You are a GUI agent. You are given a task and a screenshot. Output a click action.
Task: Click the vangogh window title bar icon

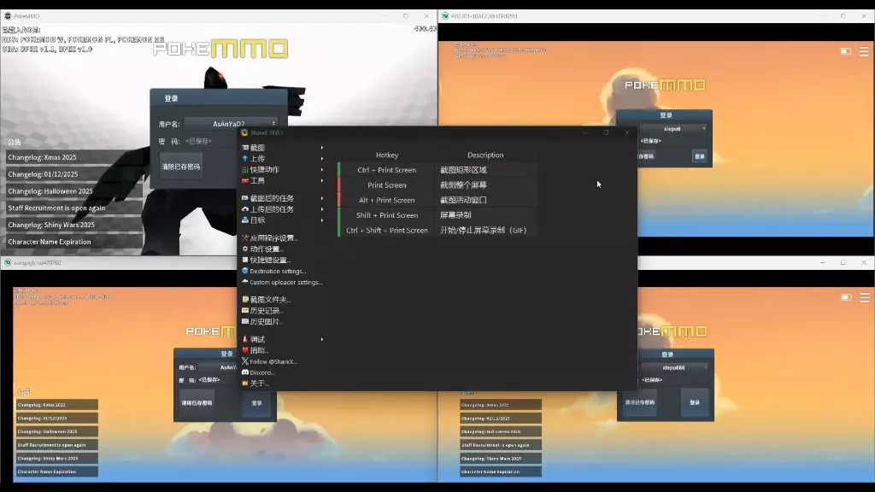click(8, 263)
